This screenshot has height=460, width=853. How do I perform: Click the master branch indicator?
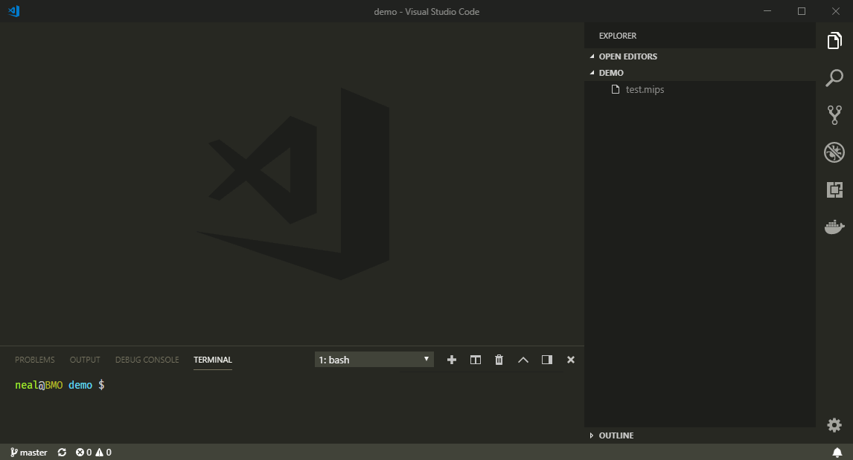[29, 453]
